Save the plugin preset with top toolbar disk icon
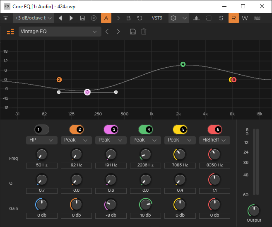This screenshot has width=272, height=227. [82, 18]
